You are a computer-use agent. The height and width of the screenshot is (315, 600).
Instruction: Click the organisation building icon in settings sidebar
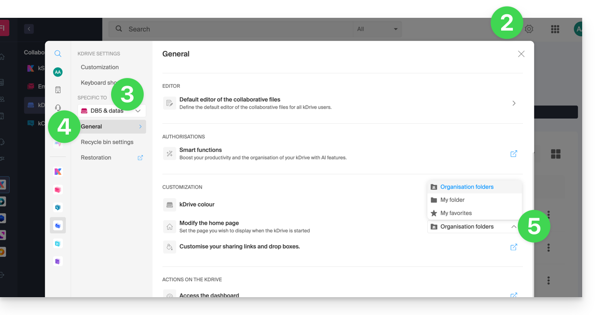(x=58, y=90)
